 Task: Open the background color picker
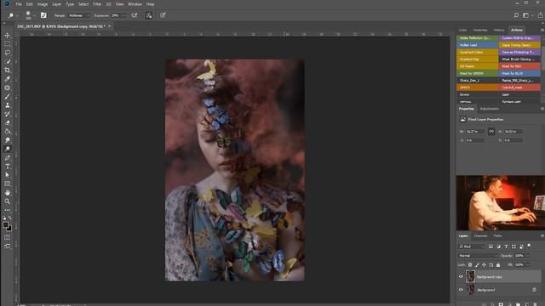[9, 229]
